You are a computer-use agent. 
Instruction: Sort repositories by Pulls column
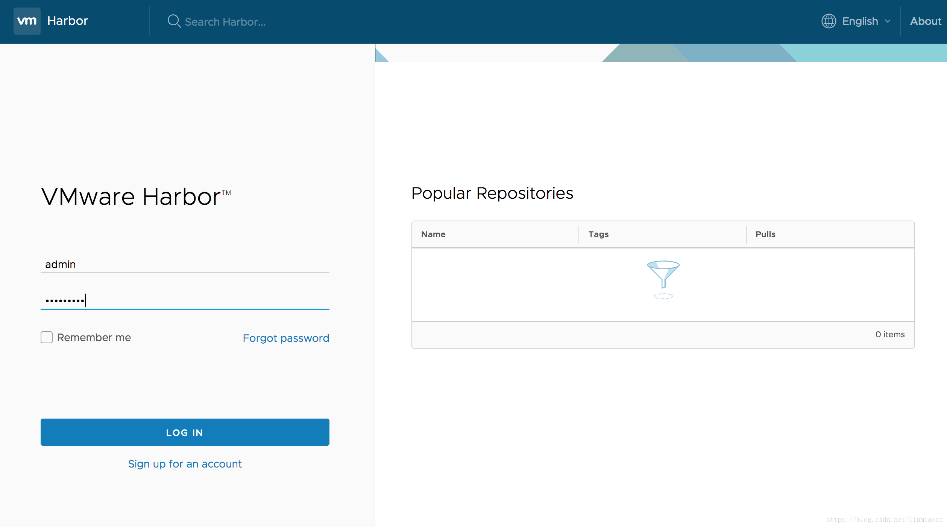click(x=765, y=234)
